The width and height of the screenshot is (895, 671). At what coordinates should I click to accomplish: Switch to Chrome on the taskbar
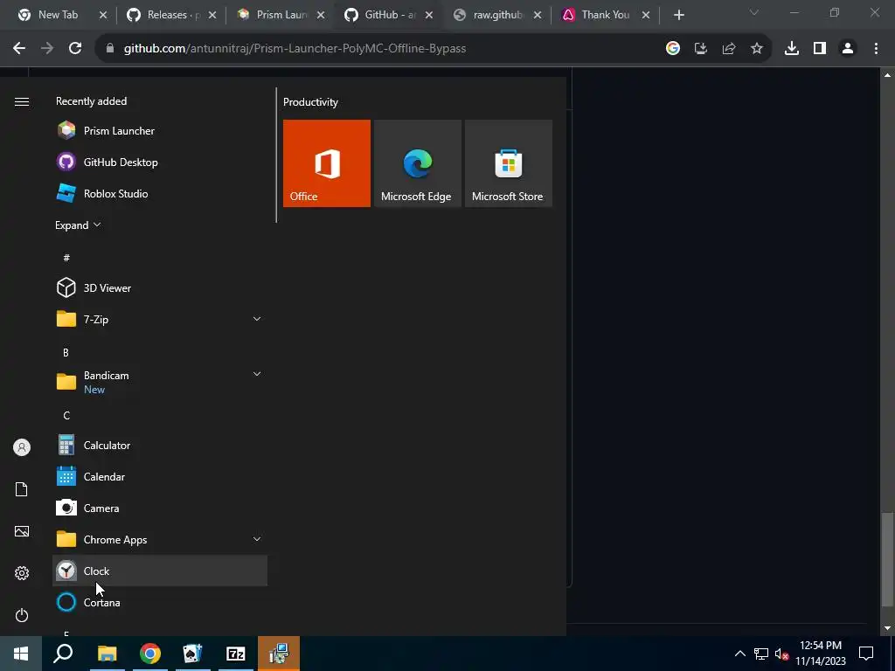(x=150, y=654)
